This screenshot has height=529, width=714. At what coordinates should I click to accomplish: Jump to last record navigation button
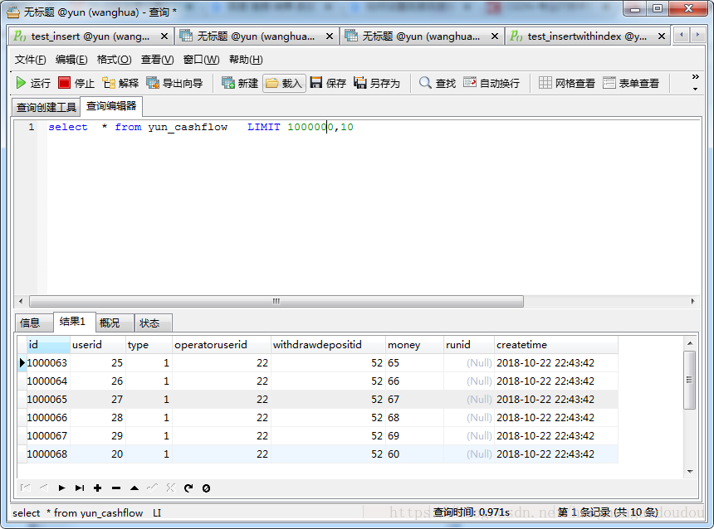pos(80,488)
